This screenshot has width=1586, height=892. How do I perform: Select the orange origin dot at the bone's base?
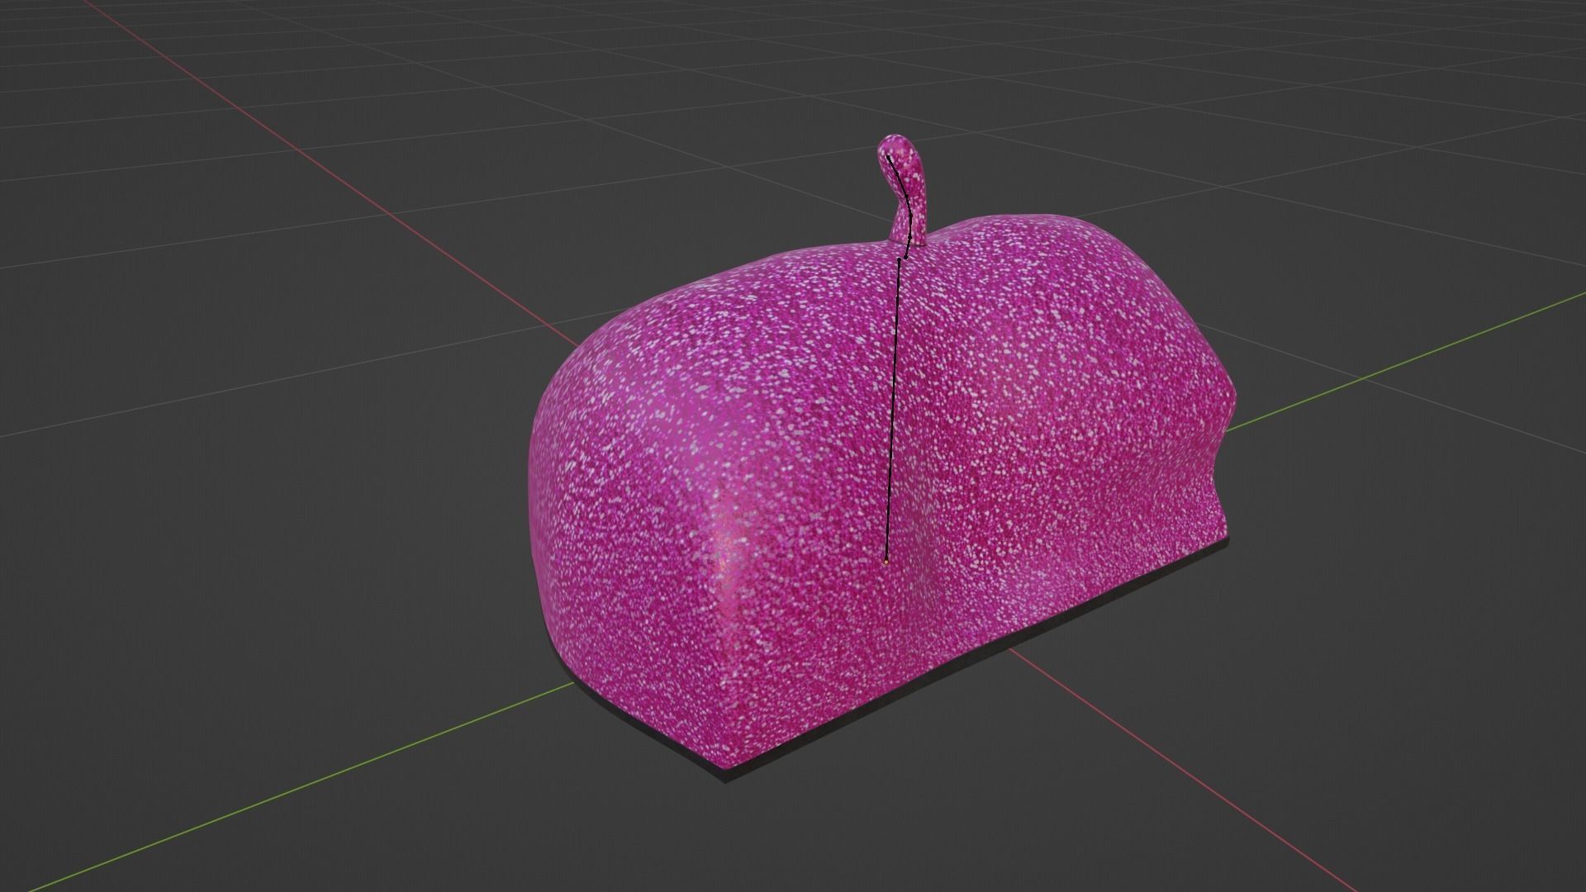[x=886, y=562]
